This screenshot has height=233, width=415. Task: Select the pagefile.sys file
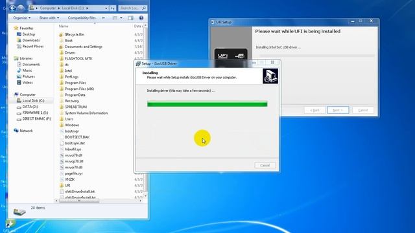coord(73,173)
